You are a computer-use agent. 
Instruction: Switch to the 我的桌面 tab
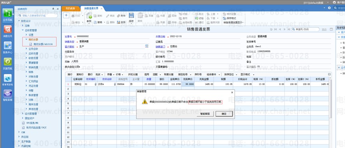(70, 8)
